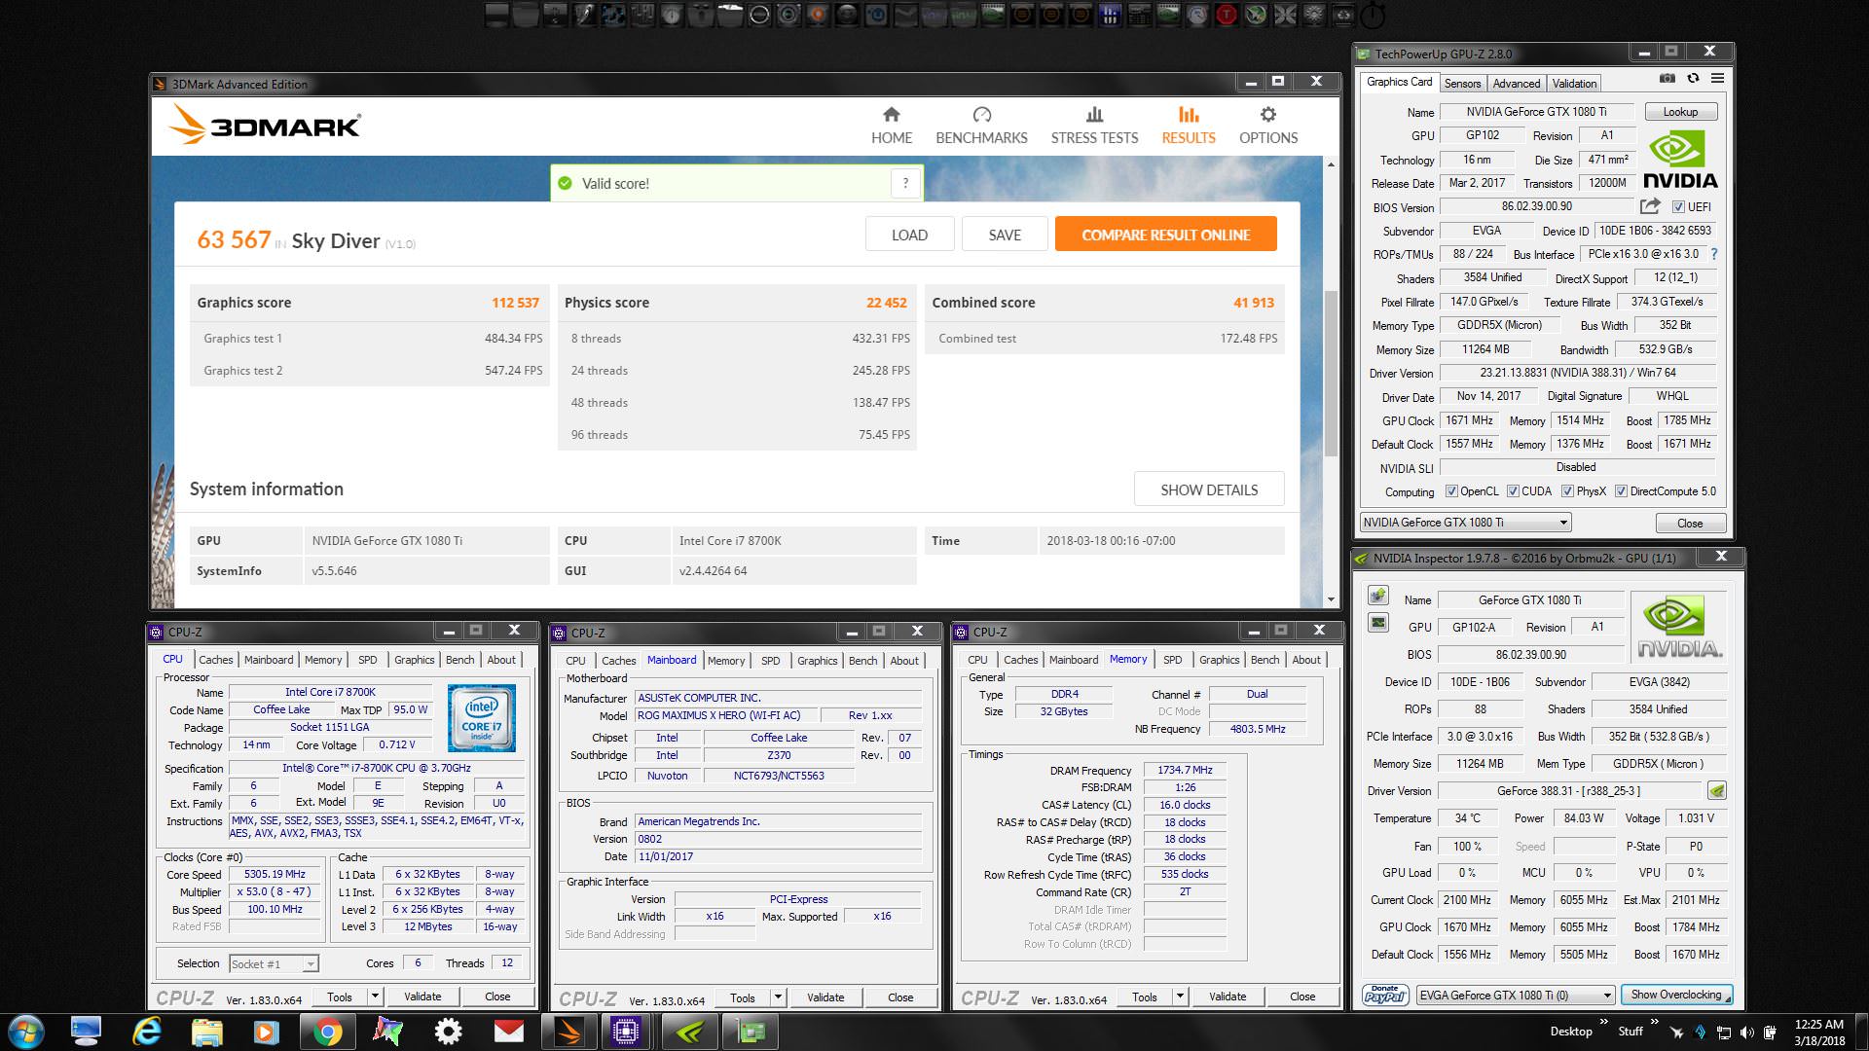Click the Bus Interface question mark in GPU-Z
The height and width of the screenshot is (1051, 1869).
click(x=1714, y=254)
